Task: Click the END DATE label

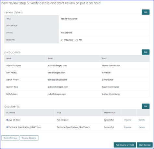Action: 10,40
